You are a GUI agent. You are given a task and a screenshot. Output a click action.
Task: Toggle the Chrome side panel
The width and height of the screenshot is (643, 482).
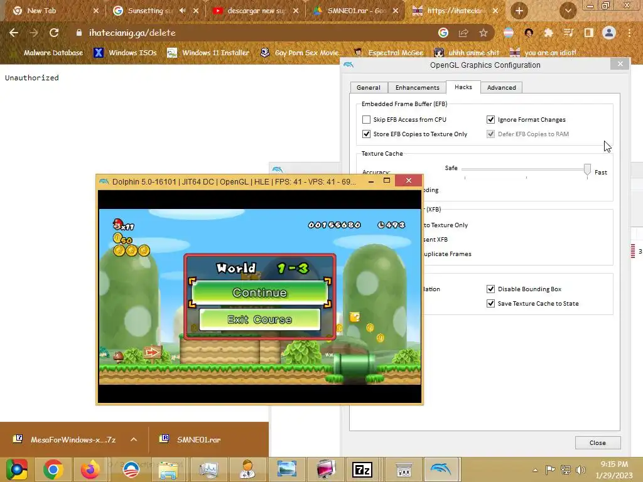pos(589,33)
